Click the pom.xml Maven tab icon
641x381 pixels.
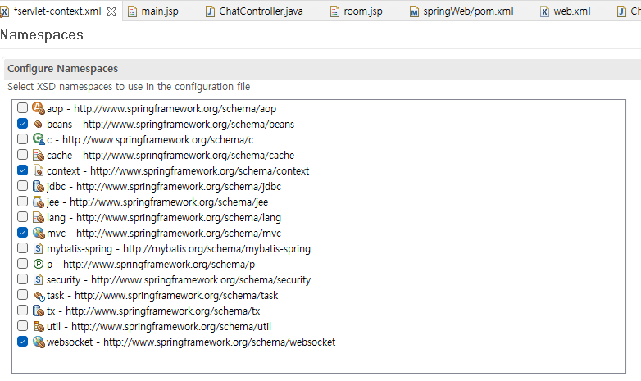tap(414, 11)
